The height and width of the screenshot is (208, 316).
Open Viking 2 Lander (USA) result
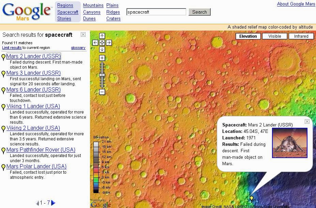(x=33, y=128)
